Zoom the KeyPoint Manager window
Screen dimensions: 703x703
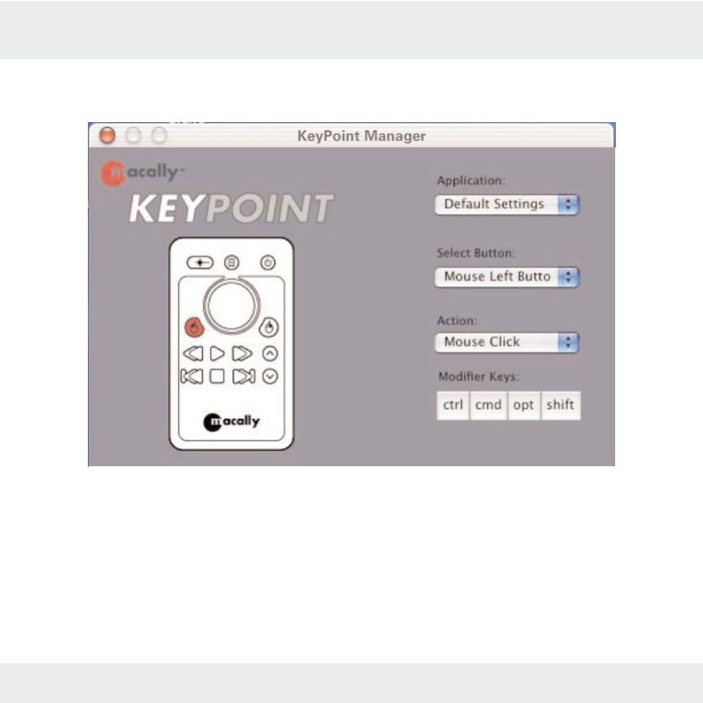tap(159, 135)
